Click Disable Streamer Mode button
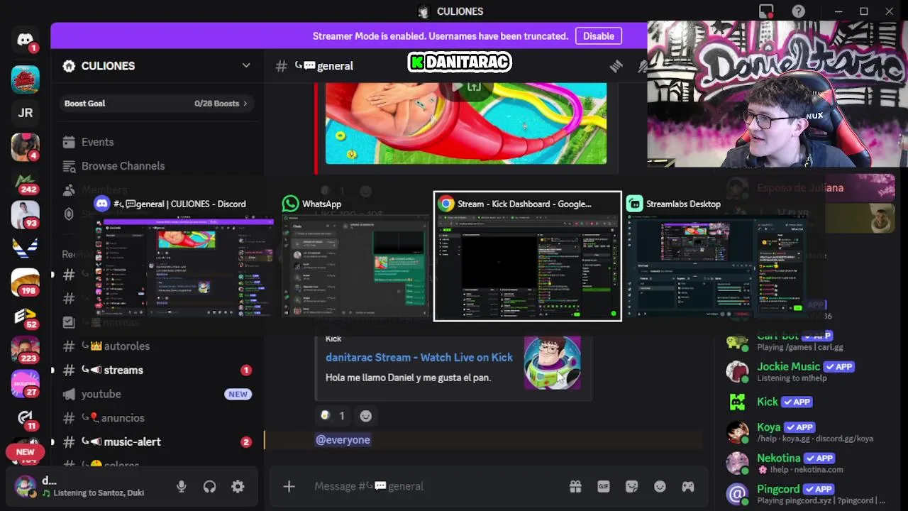This screenshot has width=908, height=511. (x=599, y=36)
